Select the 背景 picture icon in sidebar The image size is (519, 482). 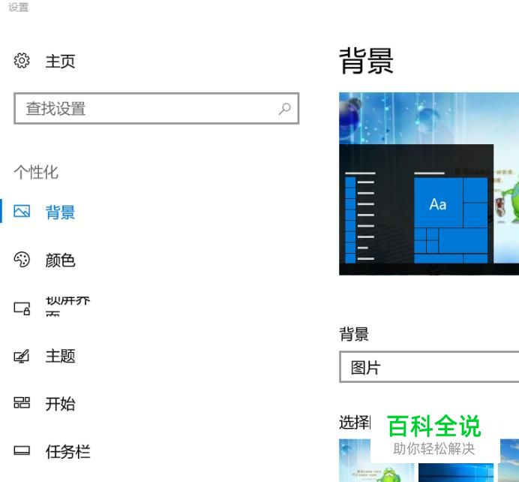[22, 211]
